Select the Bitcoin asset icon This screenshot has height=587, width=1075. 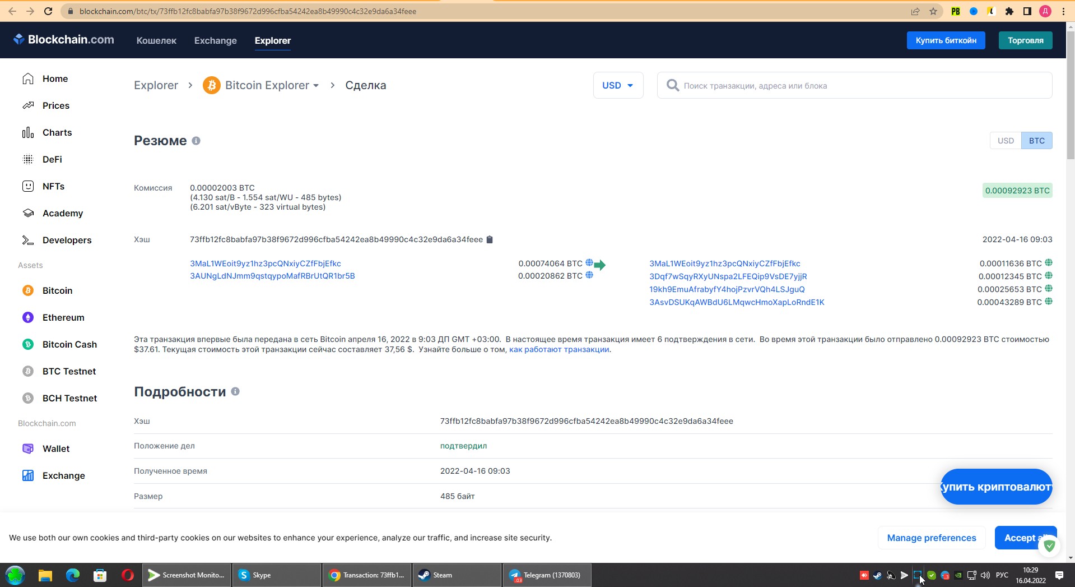pyautogui.click(x=28, y=290)
